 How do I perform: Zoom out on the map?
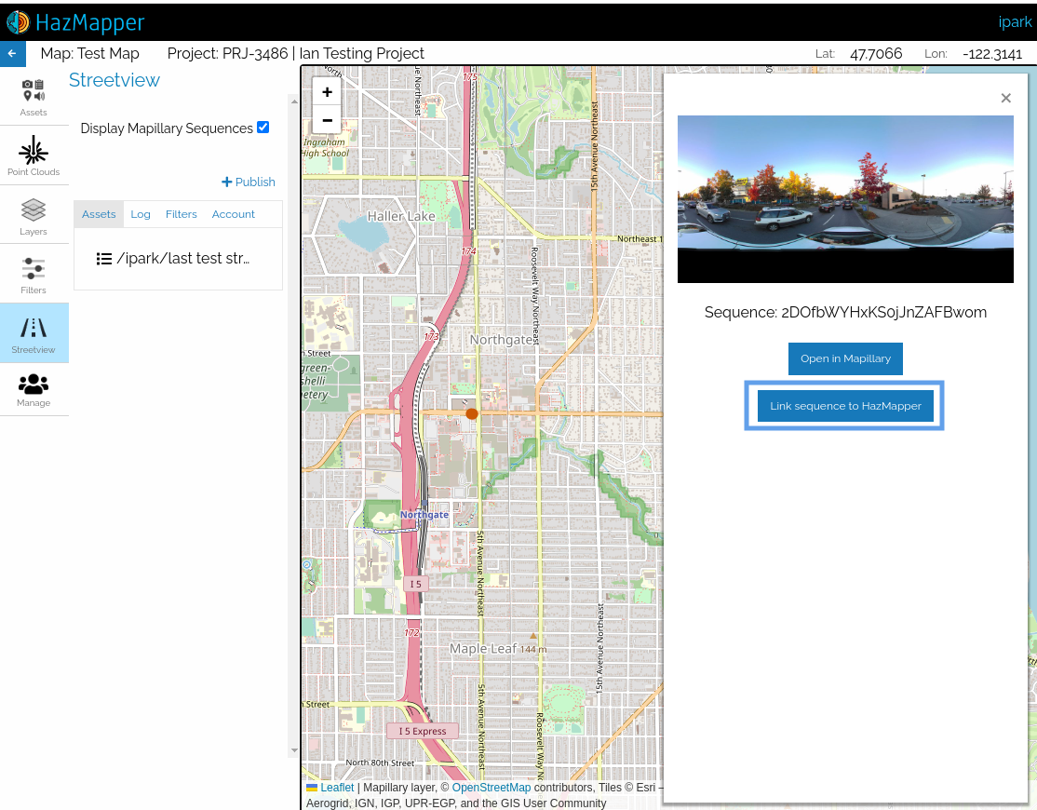(327, 120)
